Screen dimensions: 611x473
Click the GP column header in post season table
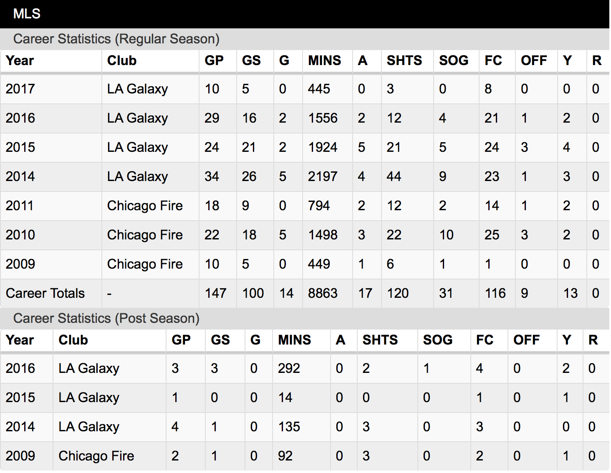click(181, 340)
